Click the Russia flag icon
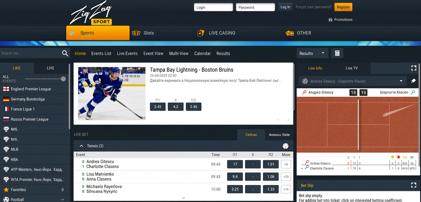 6,119
